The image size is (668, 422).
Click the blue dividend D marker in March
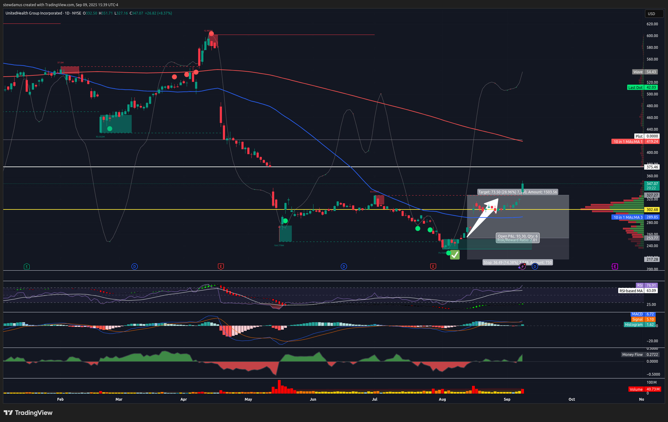pos(134,266)
